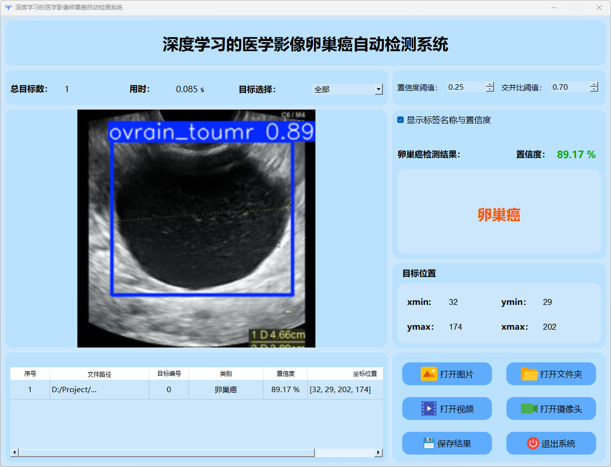Click the right scroll arrow of the table
Viewport: 611px width, 467px height.
tap(378, 453)
